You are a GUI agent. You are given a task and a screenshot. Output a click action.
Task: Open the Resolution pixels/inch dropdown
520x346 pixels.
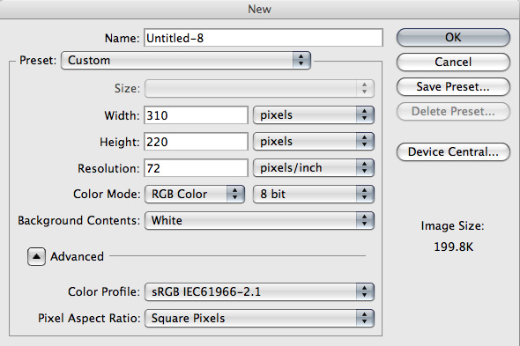314,167
